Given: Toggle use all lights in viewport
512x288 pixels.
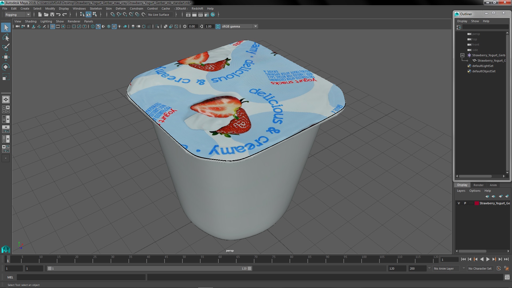Looking at the screenshot, I should pyautogui.click(x=119, y=26).
